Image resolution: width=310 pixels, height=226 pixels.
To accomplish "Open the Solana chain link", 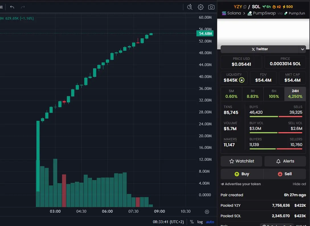I will (231, 13).
